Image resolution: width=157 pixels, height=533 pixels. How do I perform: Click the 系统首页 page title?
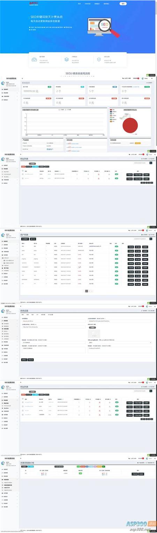click(x=26, y=83)
